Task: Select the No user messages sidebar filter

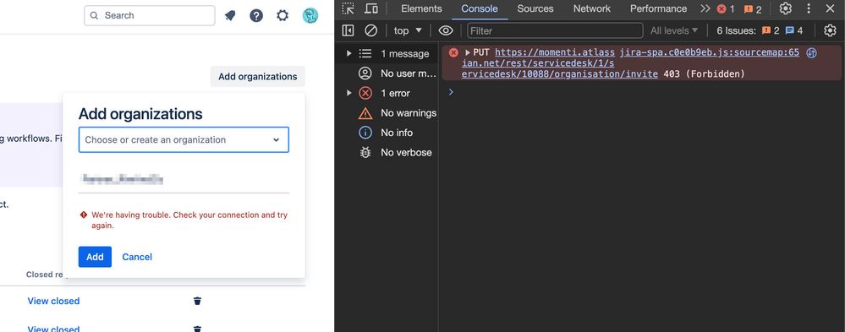Action: (x=398, y=73)
